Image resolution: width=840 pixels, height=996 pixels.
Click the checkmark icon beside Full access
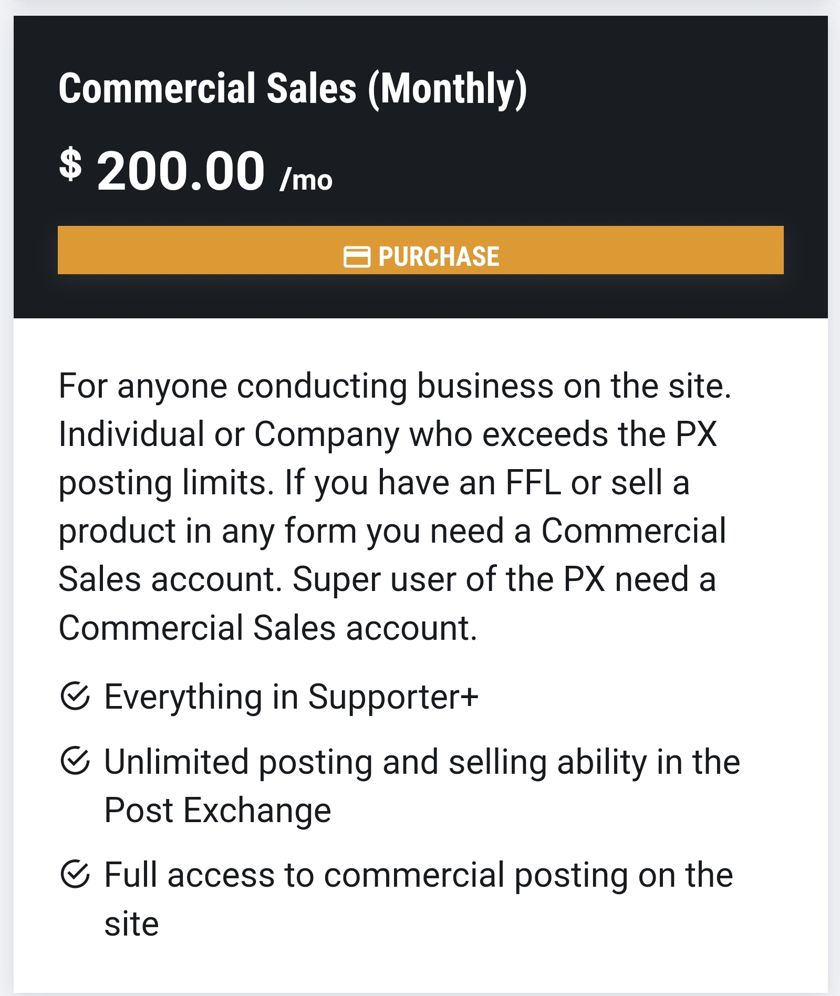pos(75,875)
